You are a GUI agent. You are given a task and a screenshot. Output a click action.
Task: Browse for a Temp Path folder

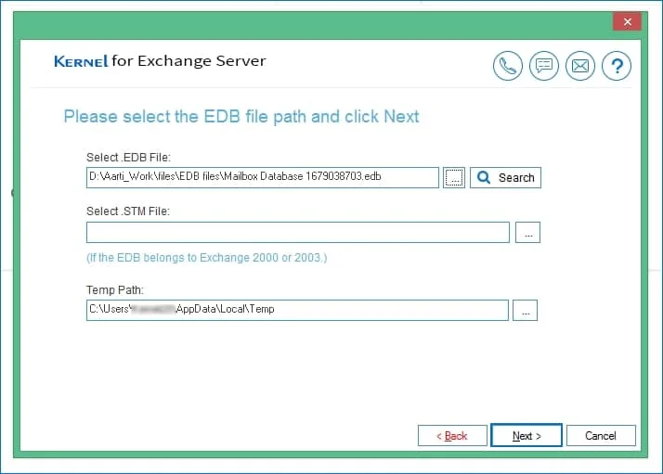pyautogui.click(x=526, y=311)
